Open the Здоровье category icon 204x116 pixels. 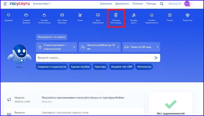(x=8, y=15)
